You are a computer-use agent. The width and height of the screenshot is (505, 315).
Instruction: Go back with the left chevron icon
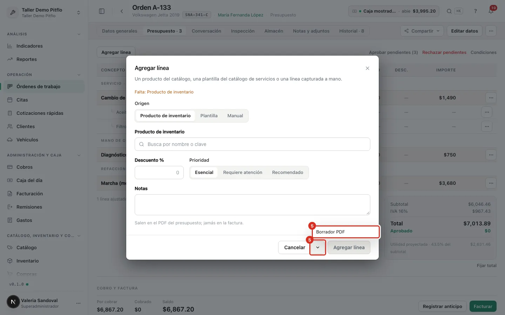pyautogui.click(x=122, y=11)
